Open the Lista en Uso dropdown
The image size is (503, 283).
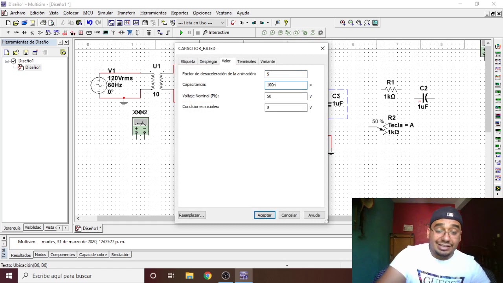[x=201, y=23]
